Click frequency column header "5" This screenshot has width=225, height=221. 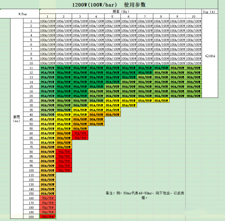[112, 16]
